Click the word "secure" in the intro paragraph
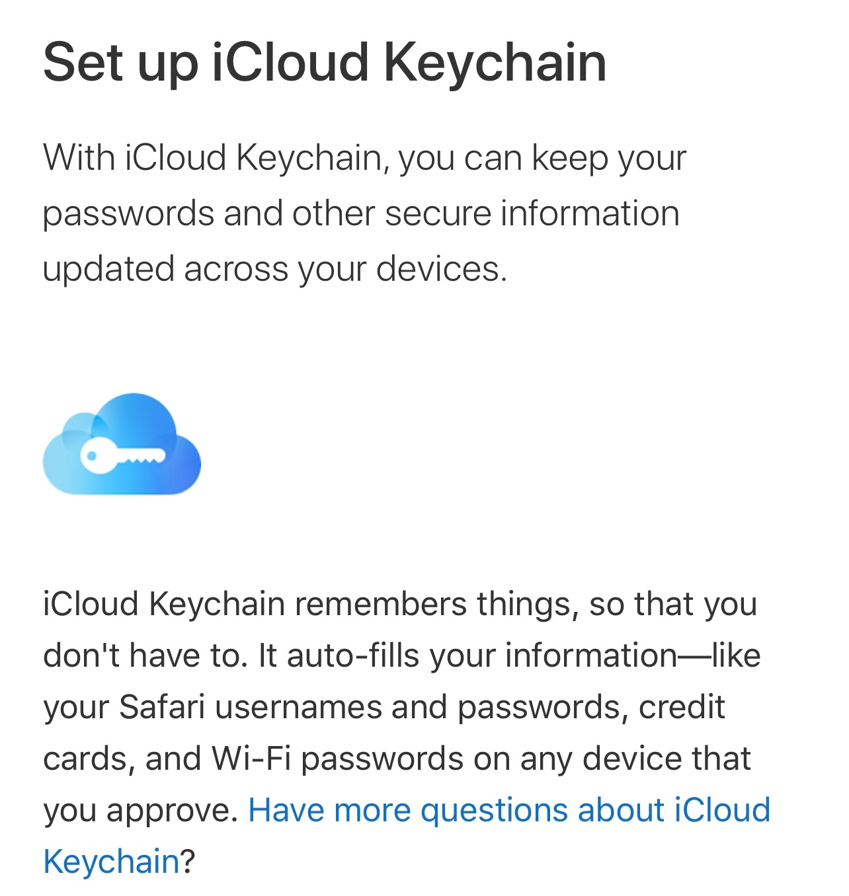The width and height of the screenshot is (849, 896). click(438, 213)
